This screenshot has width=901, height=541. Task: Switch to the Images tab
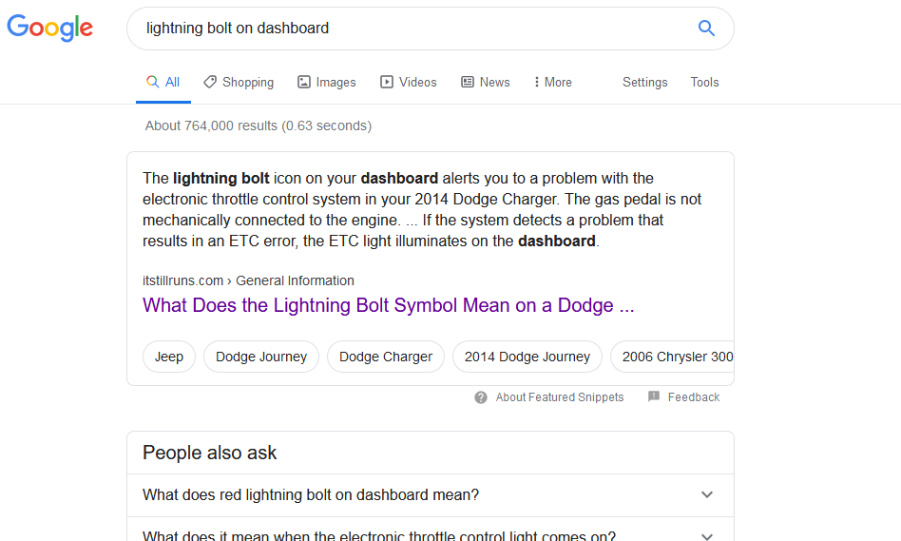(x=326, y=83)
